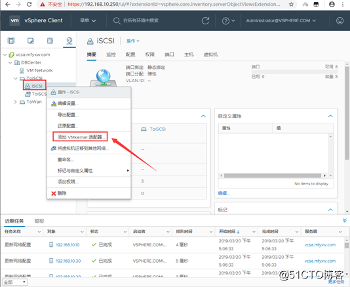Open the Administrator@VSPHERE.COM user dropdown
The height and width of the screenshot is (287, 350).
pos(281,20)
